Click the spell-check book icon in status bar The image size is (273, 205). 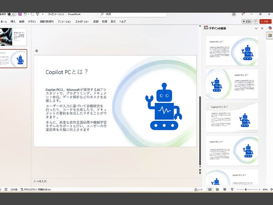[6, 190]
